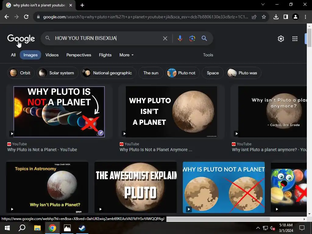312x234 pixels.
Task: Expand the More search filters
Action: tap(126, 55)
